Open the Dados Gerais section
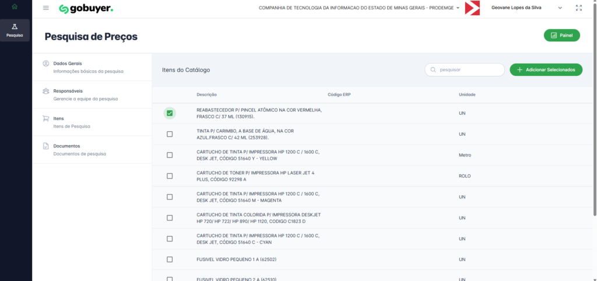 tap(68, 63)
